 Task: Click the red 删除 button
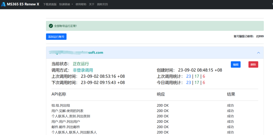(253, 64)
